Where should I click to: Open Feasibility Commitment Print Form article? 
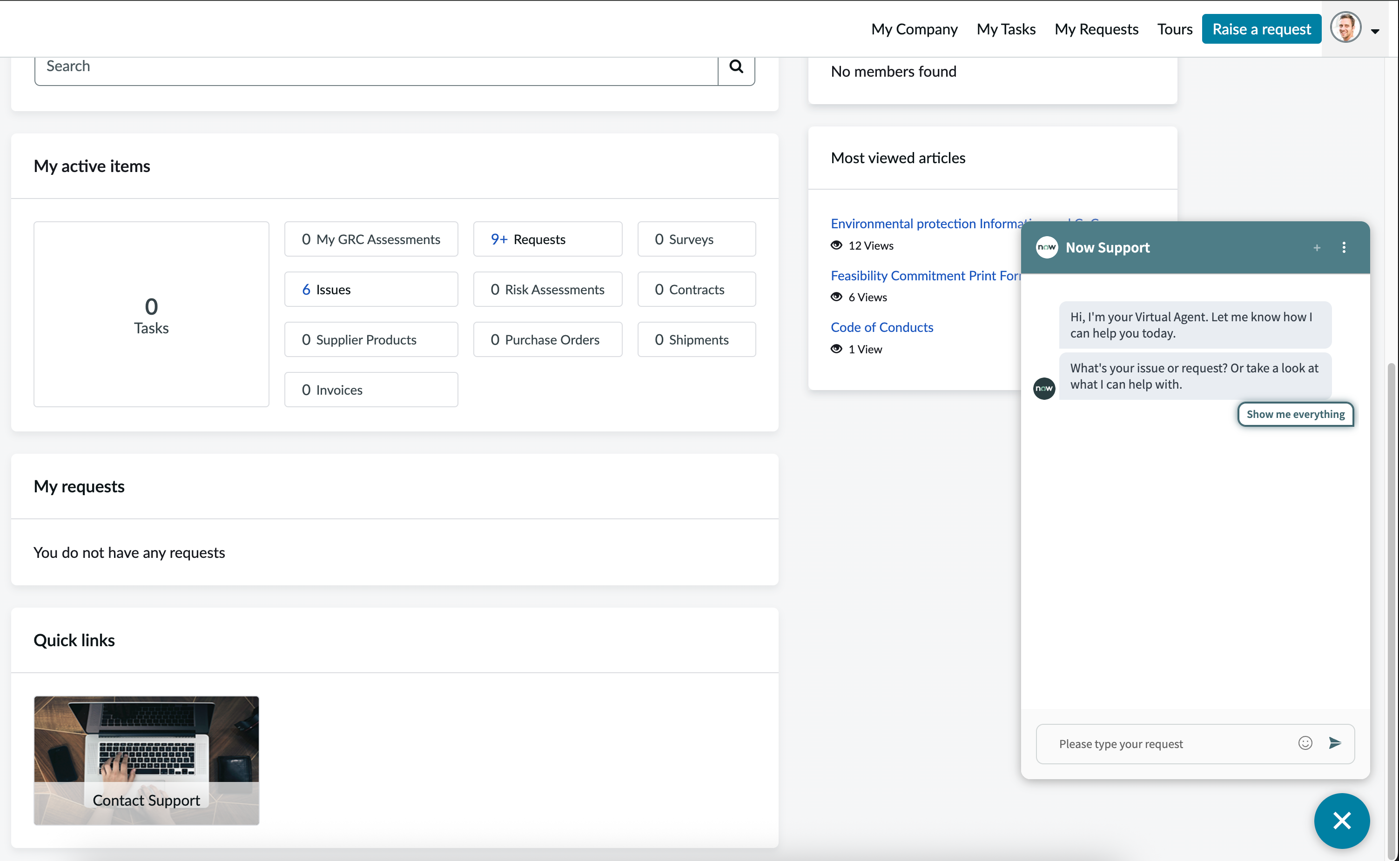coord(926,276)
